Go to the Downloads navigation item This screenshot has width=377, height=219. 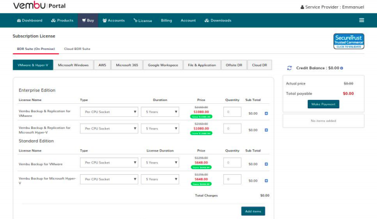point(218,20)
